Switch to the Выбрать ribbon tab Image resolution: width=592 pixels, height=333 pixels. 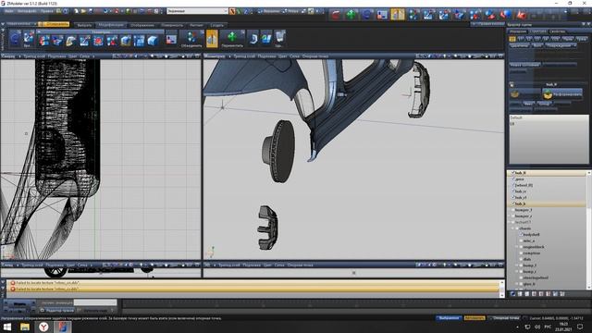[84, 25]
